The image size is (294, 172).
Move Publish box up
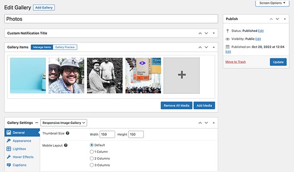click(271, 19)
